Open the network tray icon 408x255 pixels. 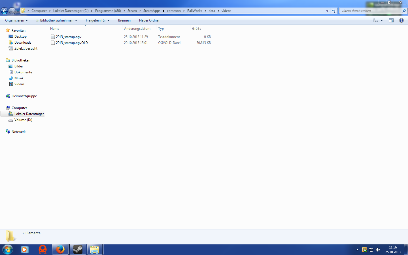click(x=371, y=250)
